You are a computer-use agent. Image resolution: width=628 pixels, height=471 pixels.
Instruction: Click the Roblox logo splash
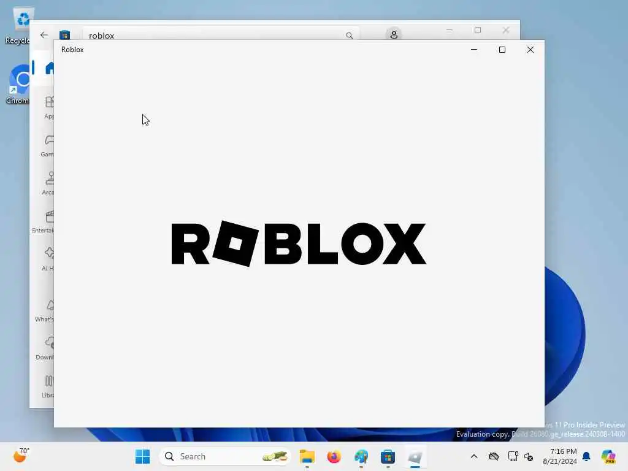pyautogui.click(x=299, y=243)
